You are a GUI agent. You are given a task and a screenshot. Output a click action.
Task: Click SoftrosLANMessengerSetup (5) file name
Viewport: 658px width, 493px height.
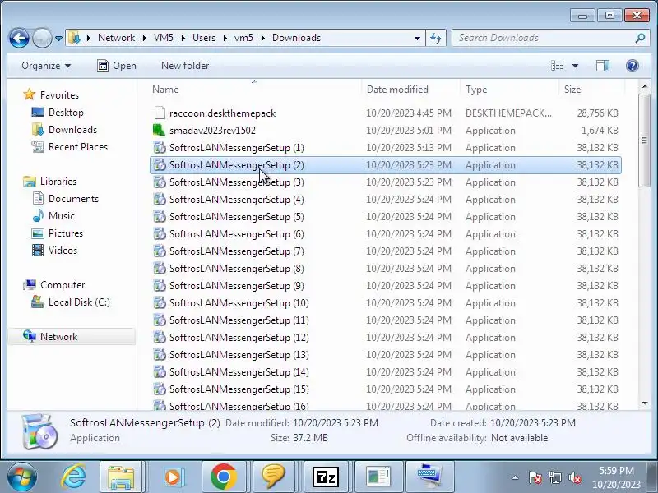tap(236, 217)
